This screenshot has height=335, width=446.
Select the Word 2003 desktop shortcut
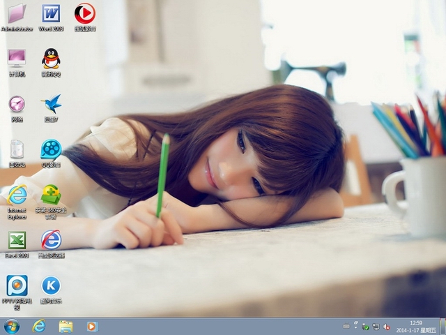click(x=51, y=13)
